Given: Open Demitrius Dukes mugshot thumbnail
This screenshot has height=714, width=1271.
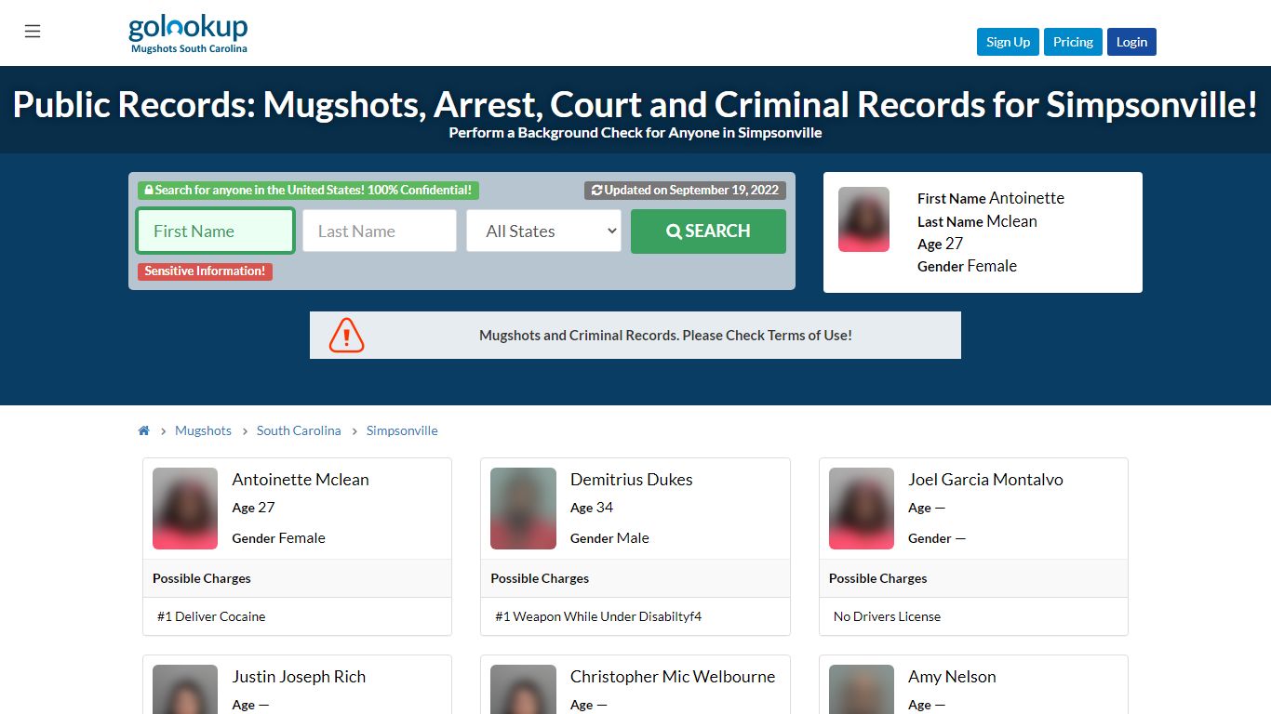Looking at the screenshot, I should click(523, 509).
